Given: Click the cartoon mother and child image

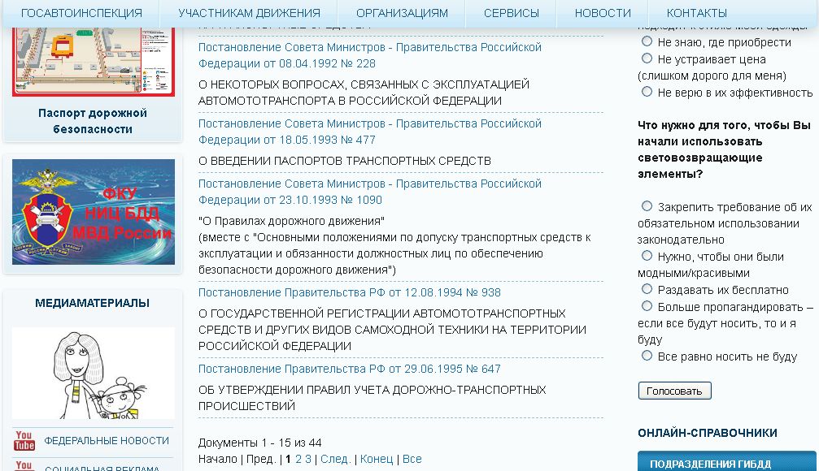Looking at the screenshot, I should [x=94, y=373].
